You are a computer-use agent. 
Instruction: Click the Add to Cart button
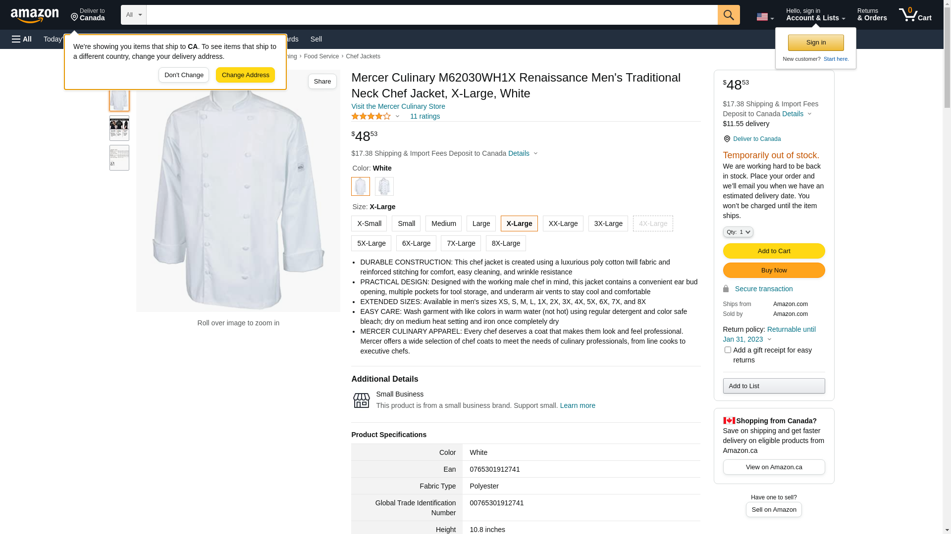coord(774,251)
